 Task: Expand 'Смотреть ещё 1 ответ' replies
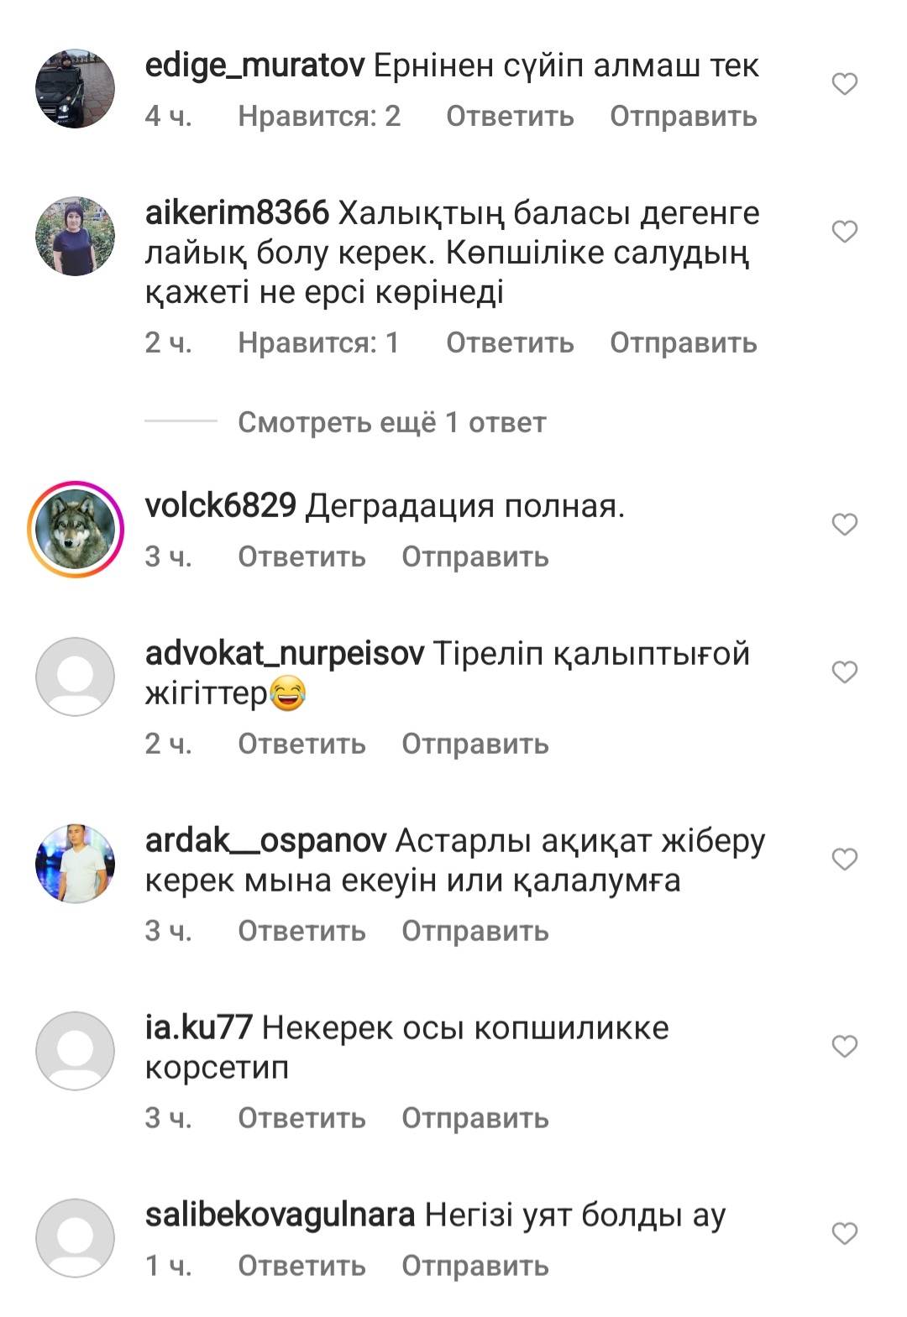pos(391,422)
